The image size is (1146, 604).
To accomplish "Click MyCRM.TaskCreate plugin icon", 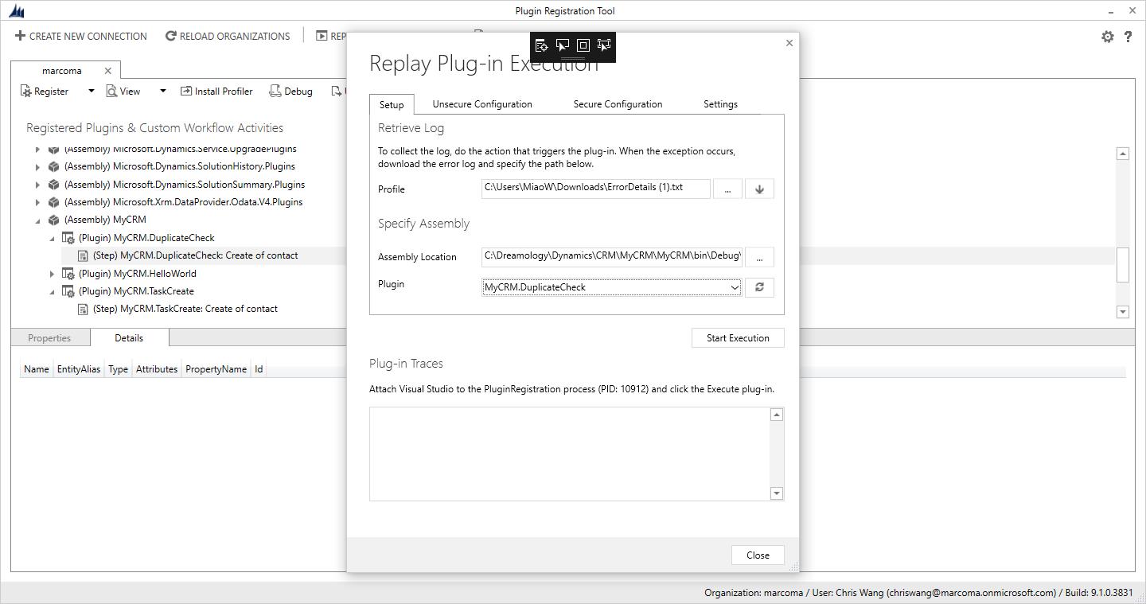I will click(68, 291).
